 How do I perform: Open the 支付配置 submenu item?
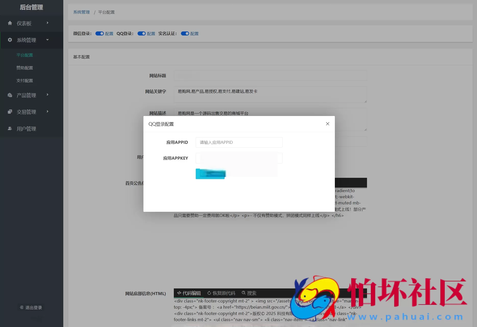pyautogui.click(x=25, y=80)
